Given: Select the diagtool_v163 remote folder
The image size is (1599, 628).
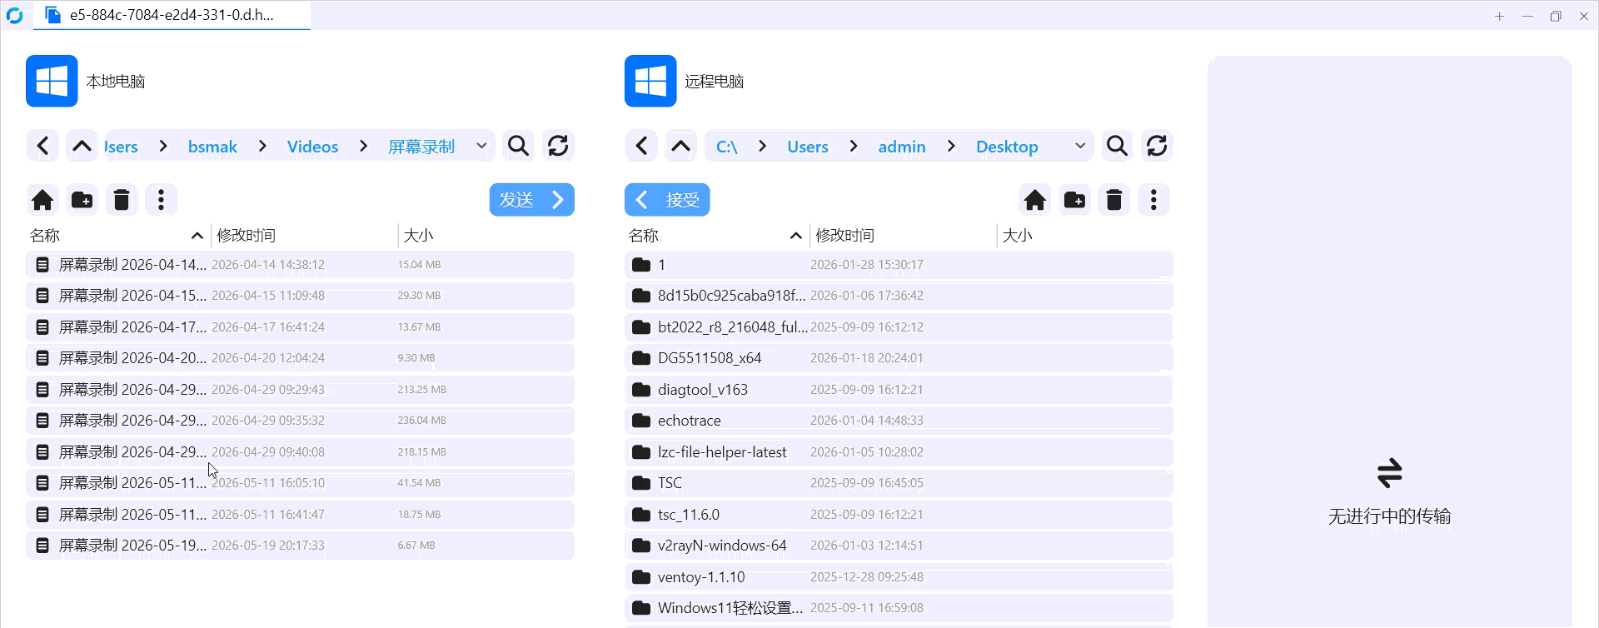Looking at the screenshot, I should click(899, 390).
